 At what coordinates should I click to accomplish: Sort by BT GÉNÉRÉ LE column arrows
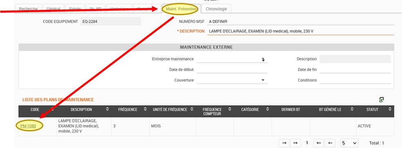click(x=352, y=109)
